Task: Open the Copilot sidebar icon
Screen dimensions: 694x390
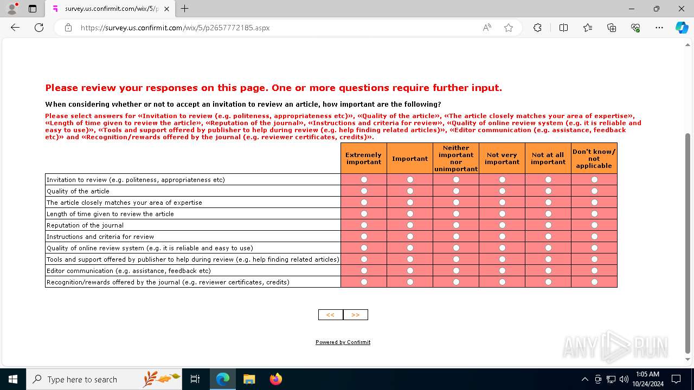Action: [x=682, y=28]
